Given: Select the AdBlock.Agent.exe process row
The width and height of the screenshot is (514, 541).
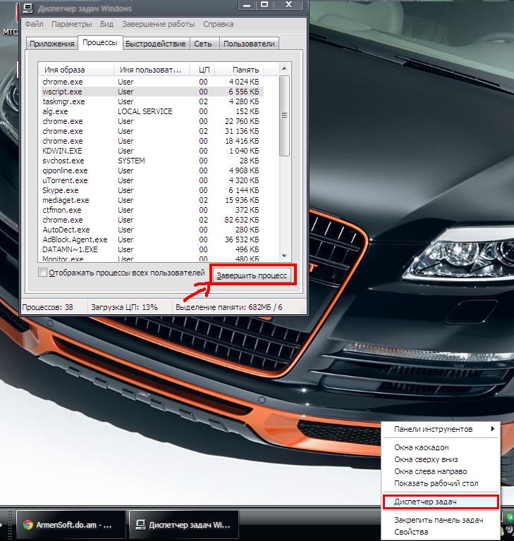Looking at the screenshot, I should (152, 240).
